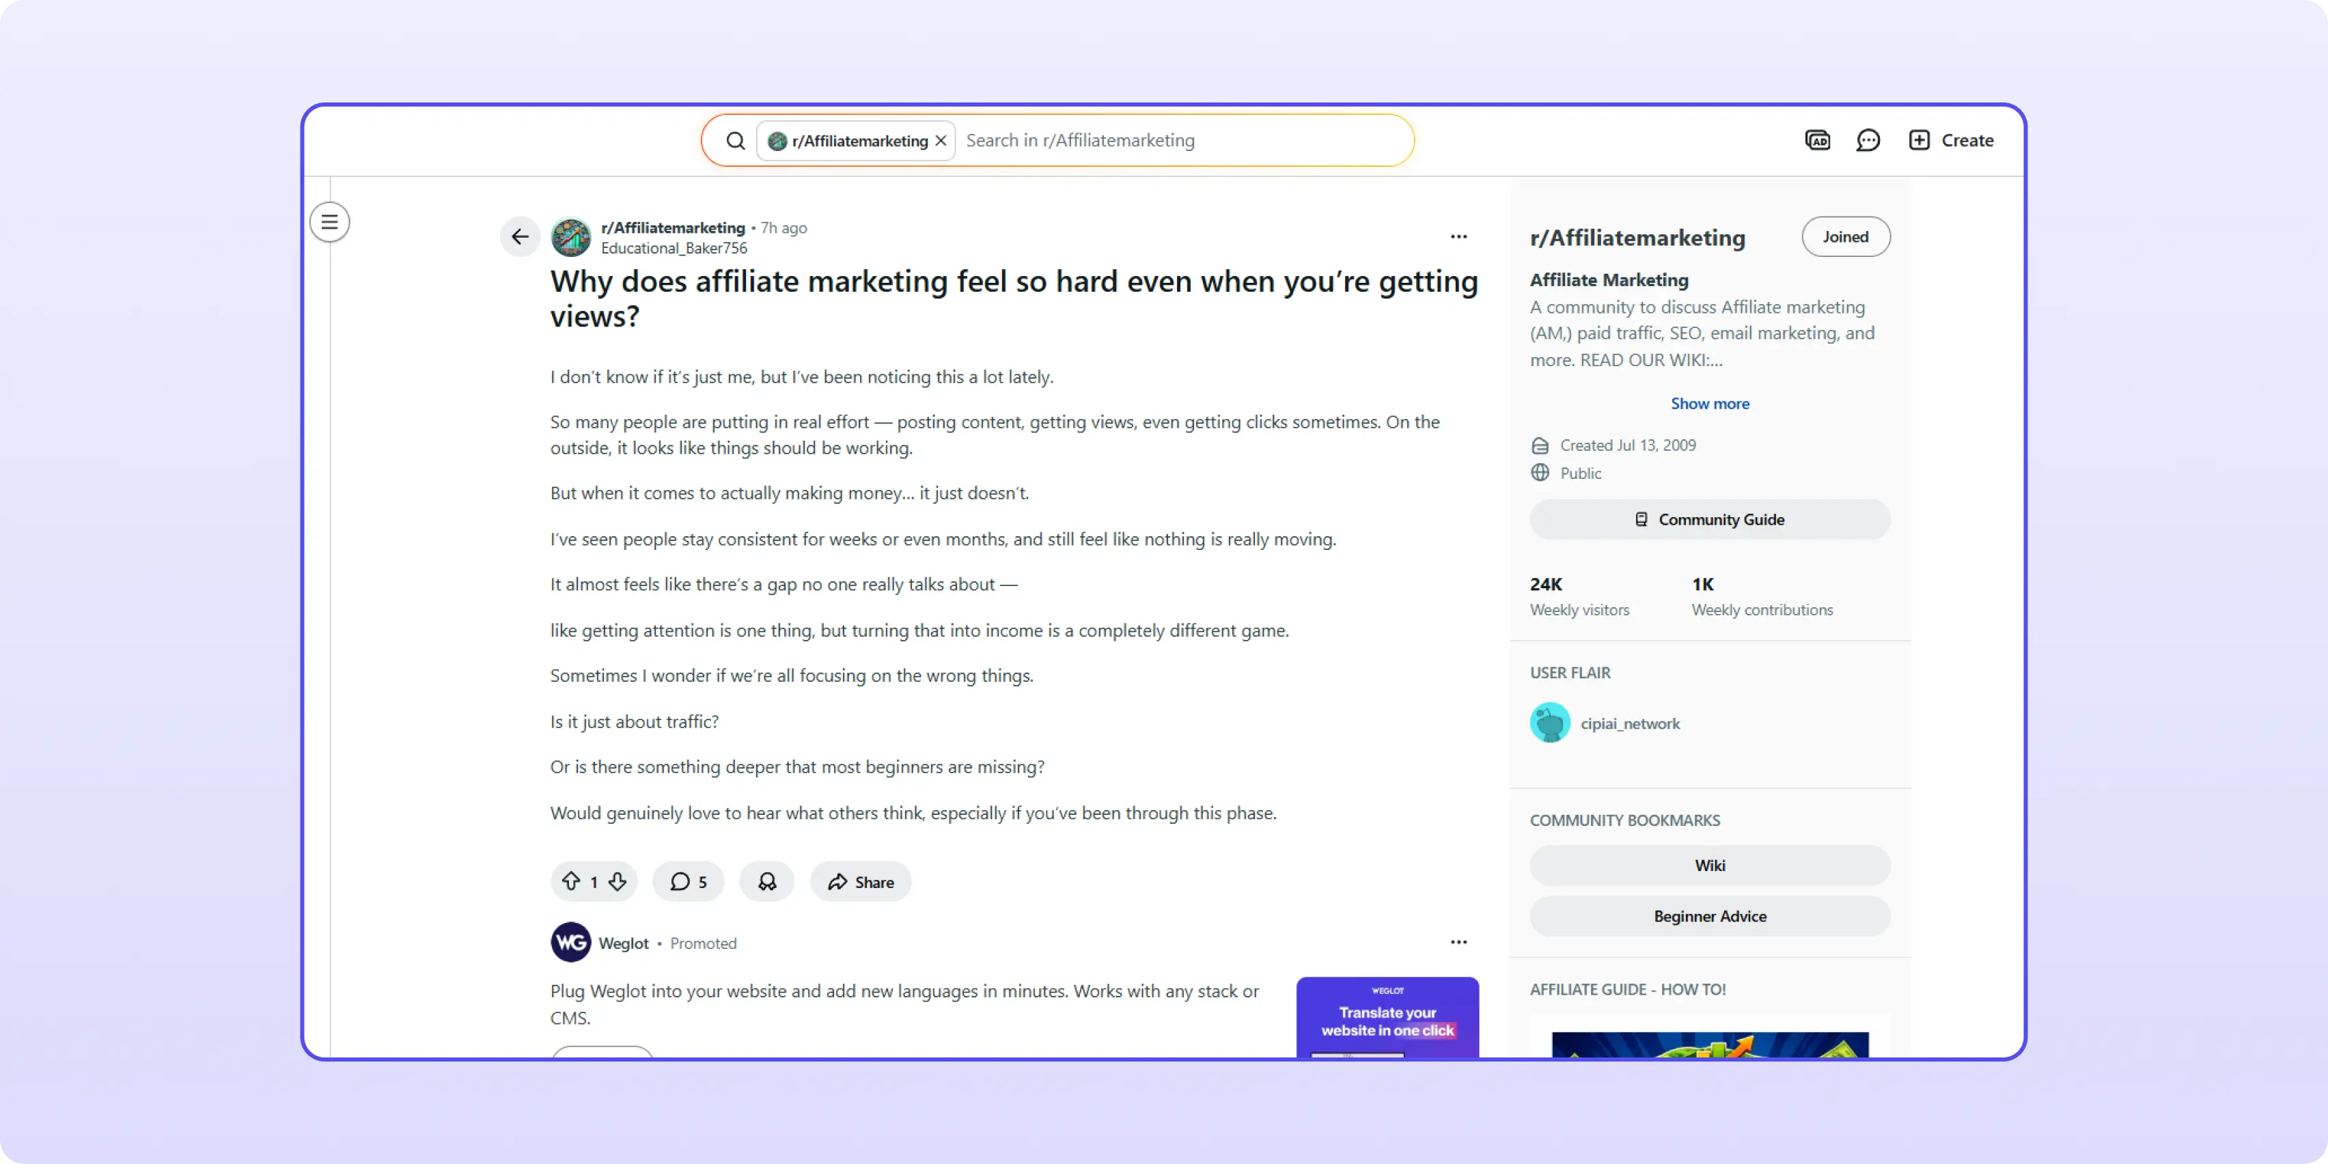Expand community description with Show more
This screenshot has width=2328, height=1164.
[1709, 404]
